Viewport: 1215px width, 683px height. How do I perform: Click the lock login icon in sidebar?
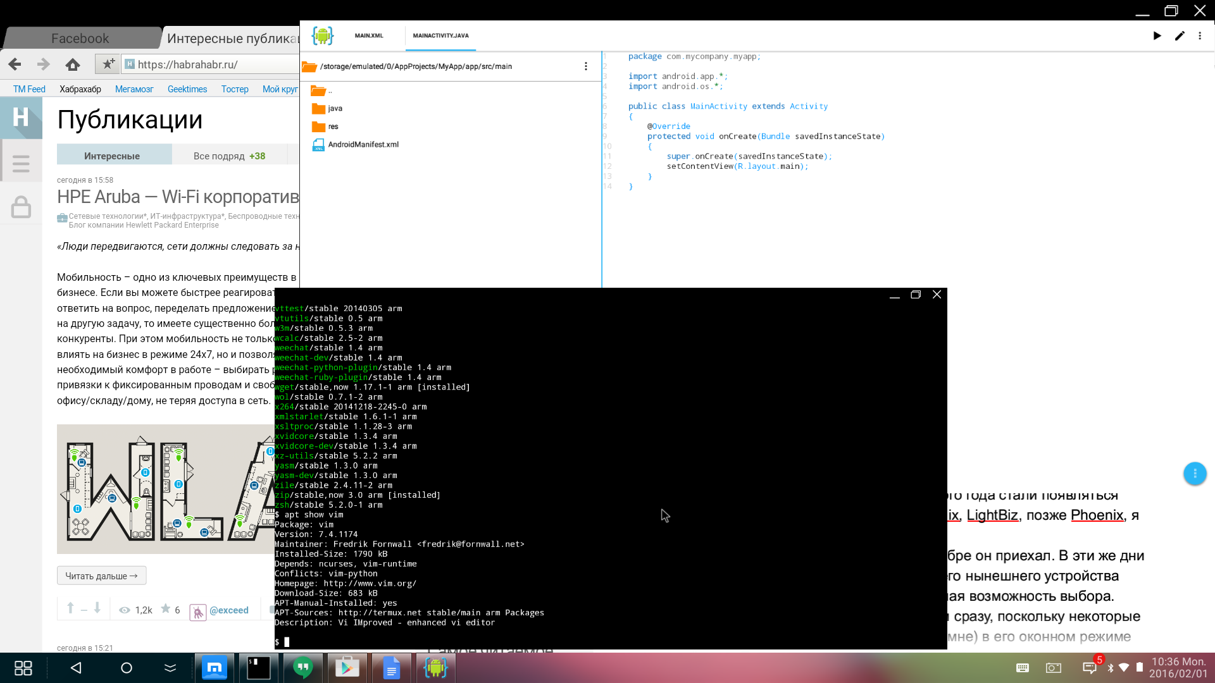[21, 207]
